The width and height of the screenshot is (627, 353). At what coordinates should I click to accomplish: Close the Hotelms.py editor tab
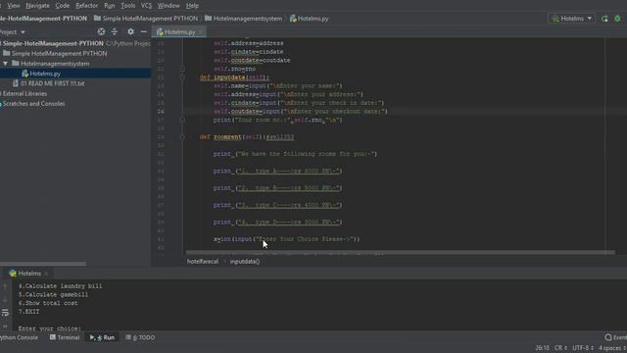[x=201, y=32]
